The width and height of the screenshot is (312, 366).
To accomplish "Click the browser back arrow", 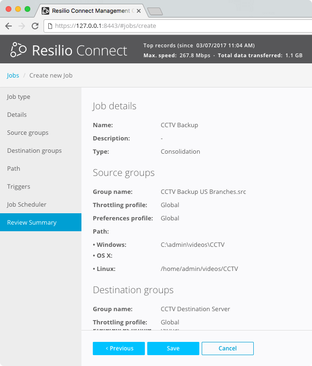I will (x=9, y=26).
